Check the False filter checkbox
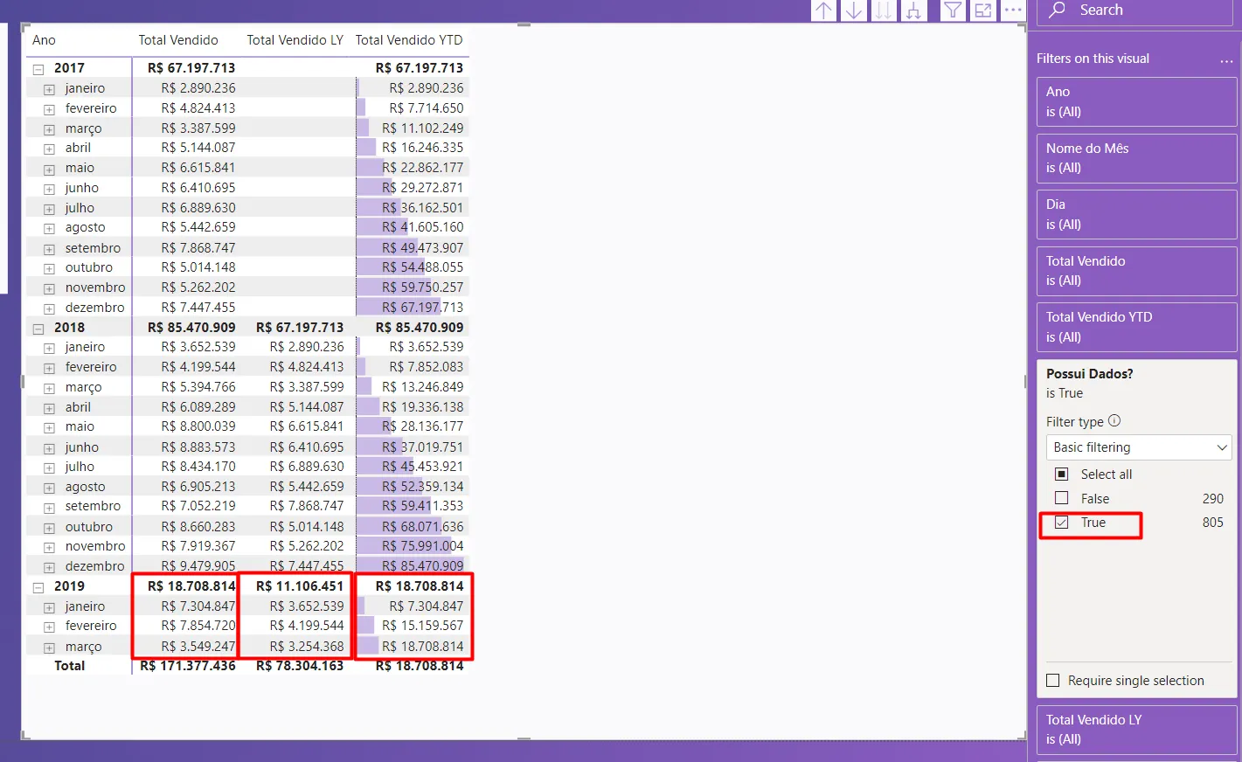This screenshot has height=762, width=1242. (x=1061, y=498)
